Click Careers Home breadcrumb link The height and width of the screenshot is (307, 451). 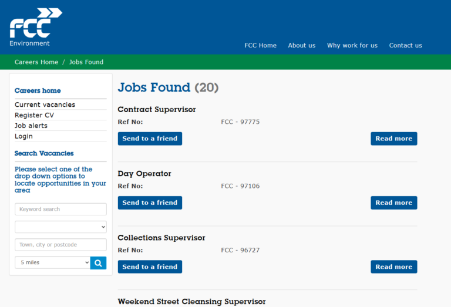coord(36,62)
